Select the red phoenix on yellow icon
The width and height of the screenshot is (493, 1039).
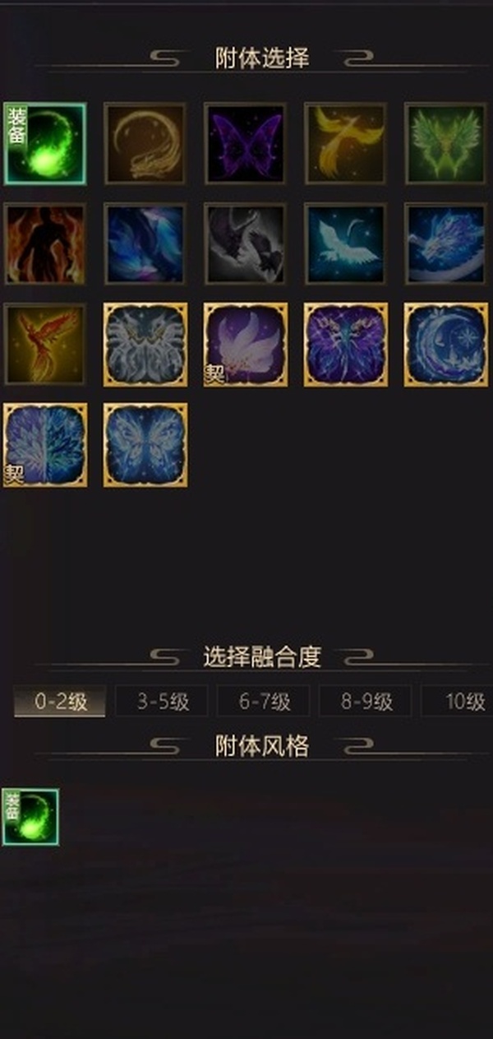(x=44, y=344)
